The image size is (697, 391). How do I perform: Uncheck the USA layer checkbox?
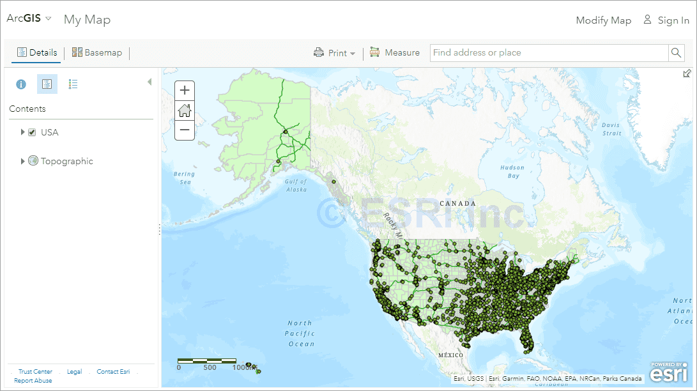click(31, 132)
